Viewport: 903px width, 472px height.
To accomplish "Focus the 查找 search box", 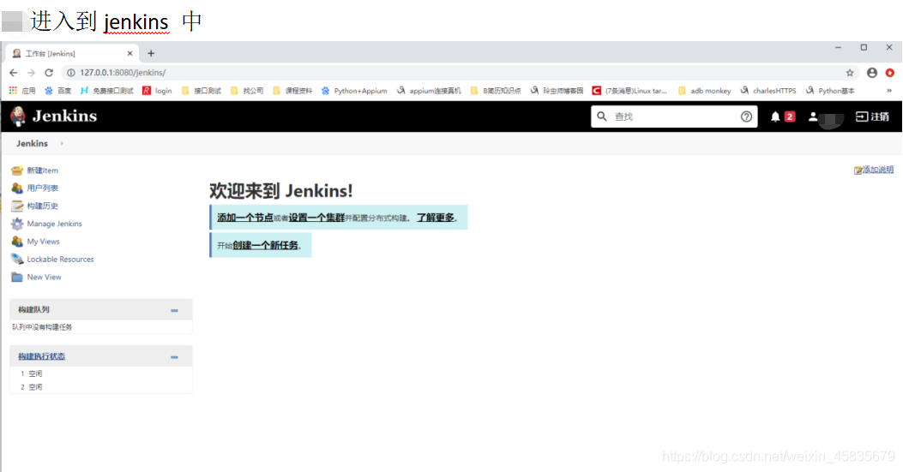I will pos(674,117).
